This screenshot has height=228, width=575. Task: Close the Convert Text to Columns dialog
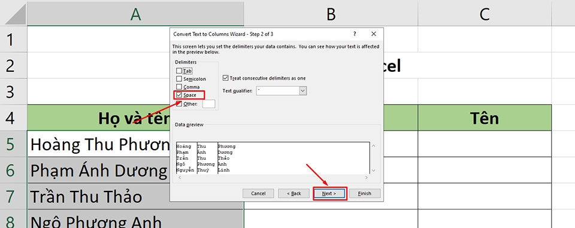tap(374, 34)
